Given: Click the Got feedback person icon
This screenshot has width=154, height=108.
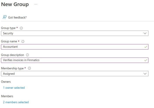Looking at the screenshot, I should tap(4, 17).
